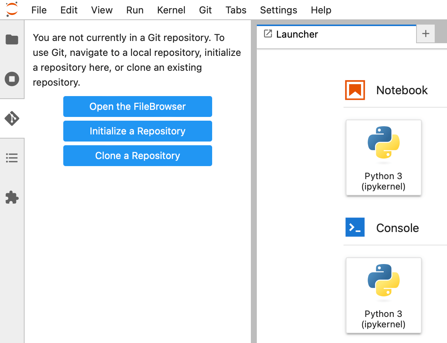Select the Git sidebar panel icon

12,118
